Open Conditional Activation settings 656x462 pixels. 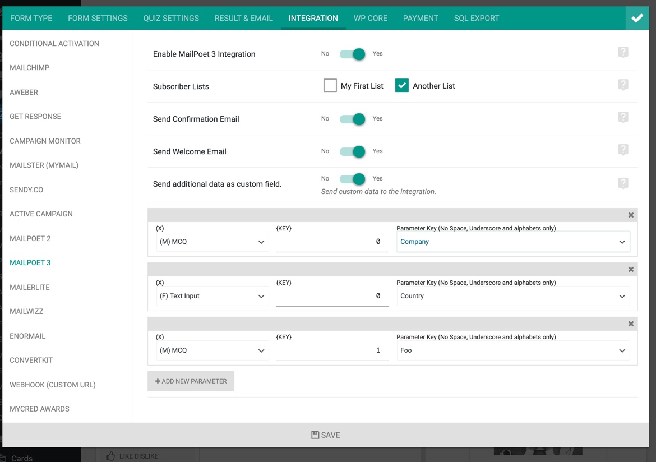[54, 44]
